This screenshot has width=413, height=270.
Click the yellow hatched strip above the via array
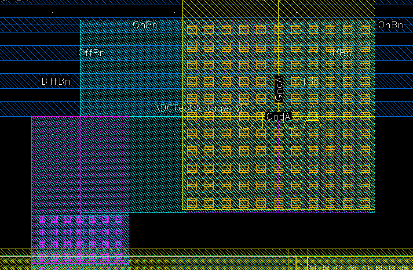click(x=278, y=11)
